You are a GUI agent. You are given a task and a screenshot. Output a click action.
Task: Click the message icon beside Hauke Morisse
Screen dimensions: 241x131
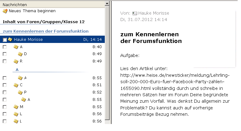pos(10,40)
